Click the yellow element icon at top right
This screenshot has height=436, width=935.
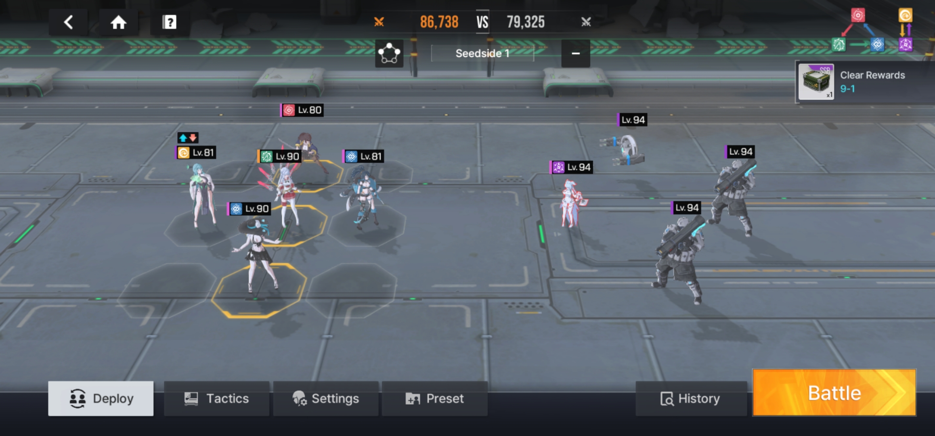tap(905, 15)
